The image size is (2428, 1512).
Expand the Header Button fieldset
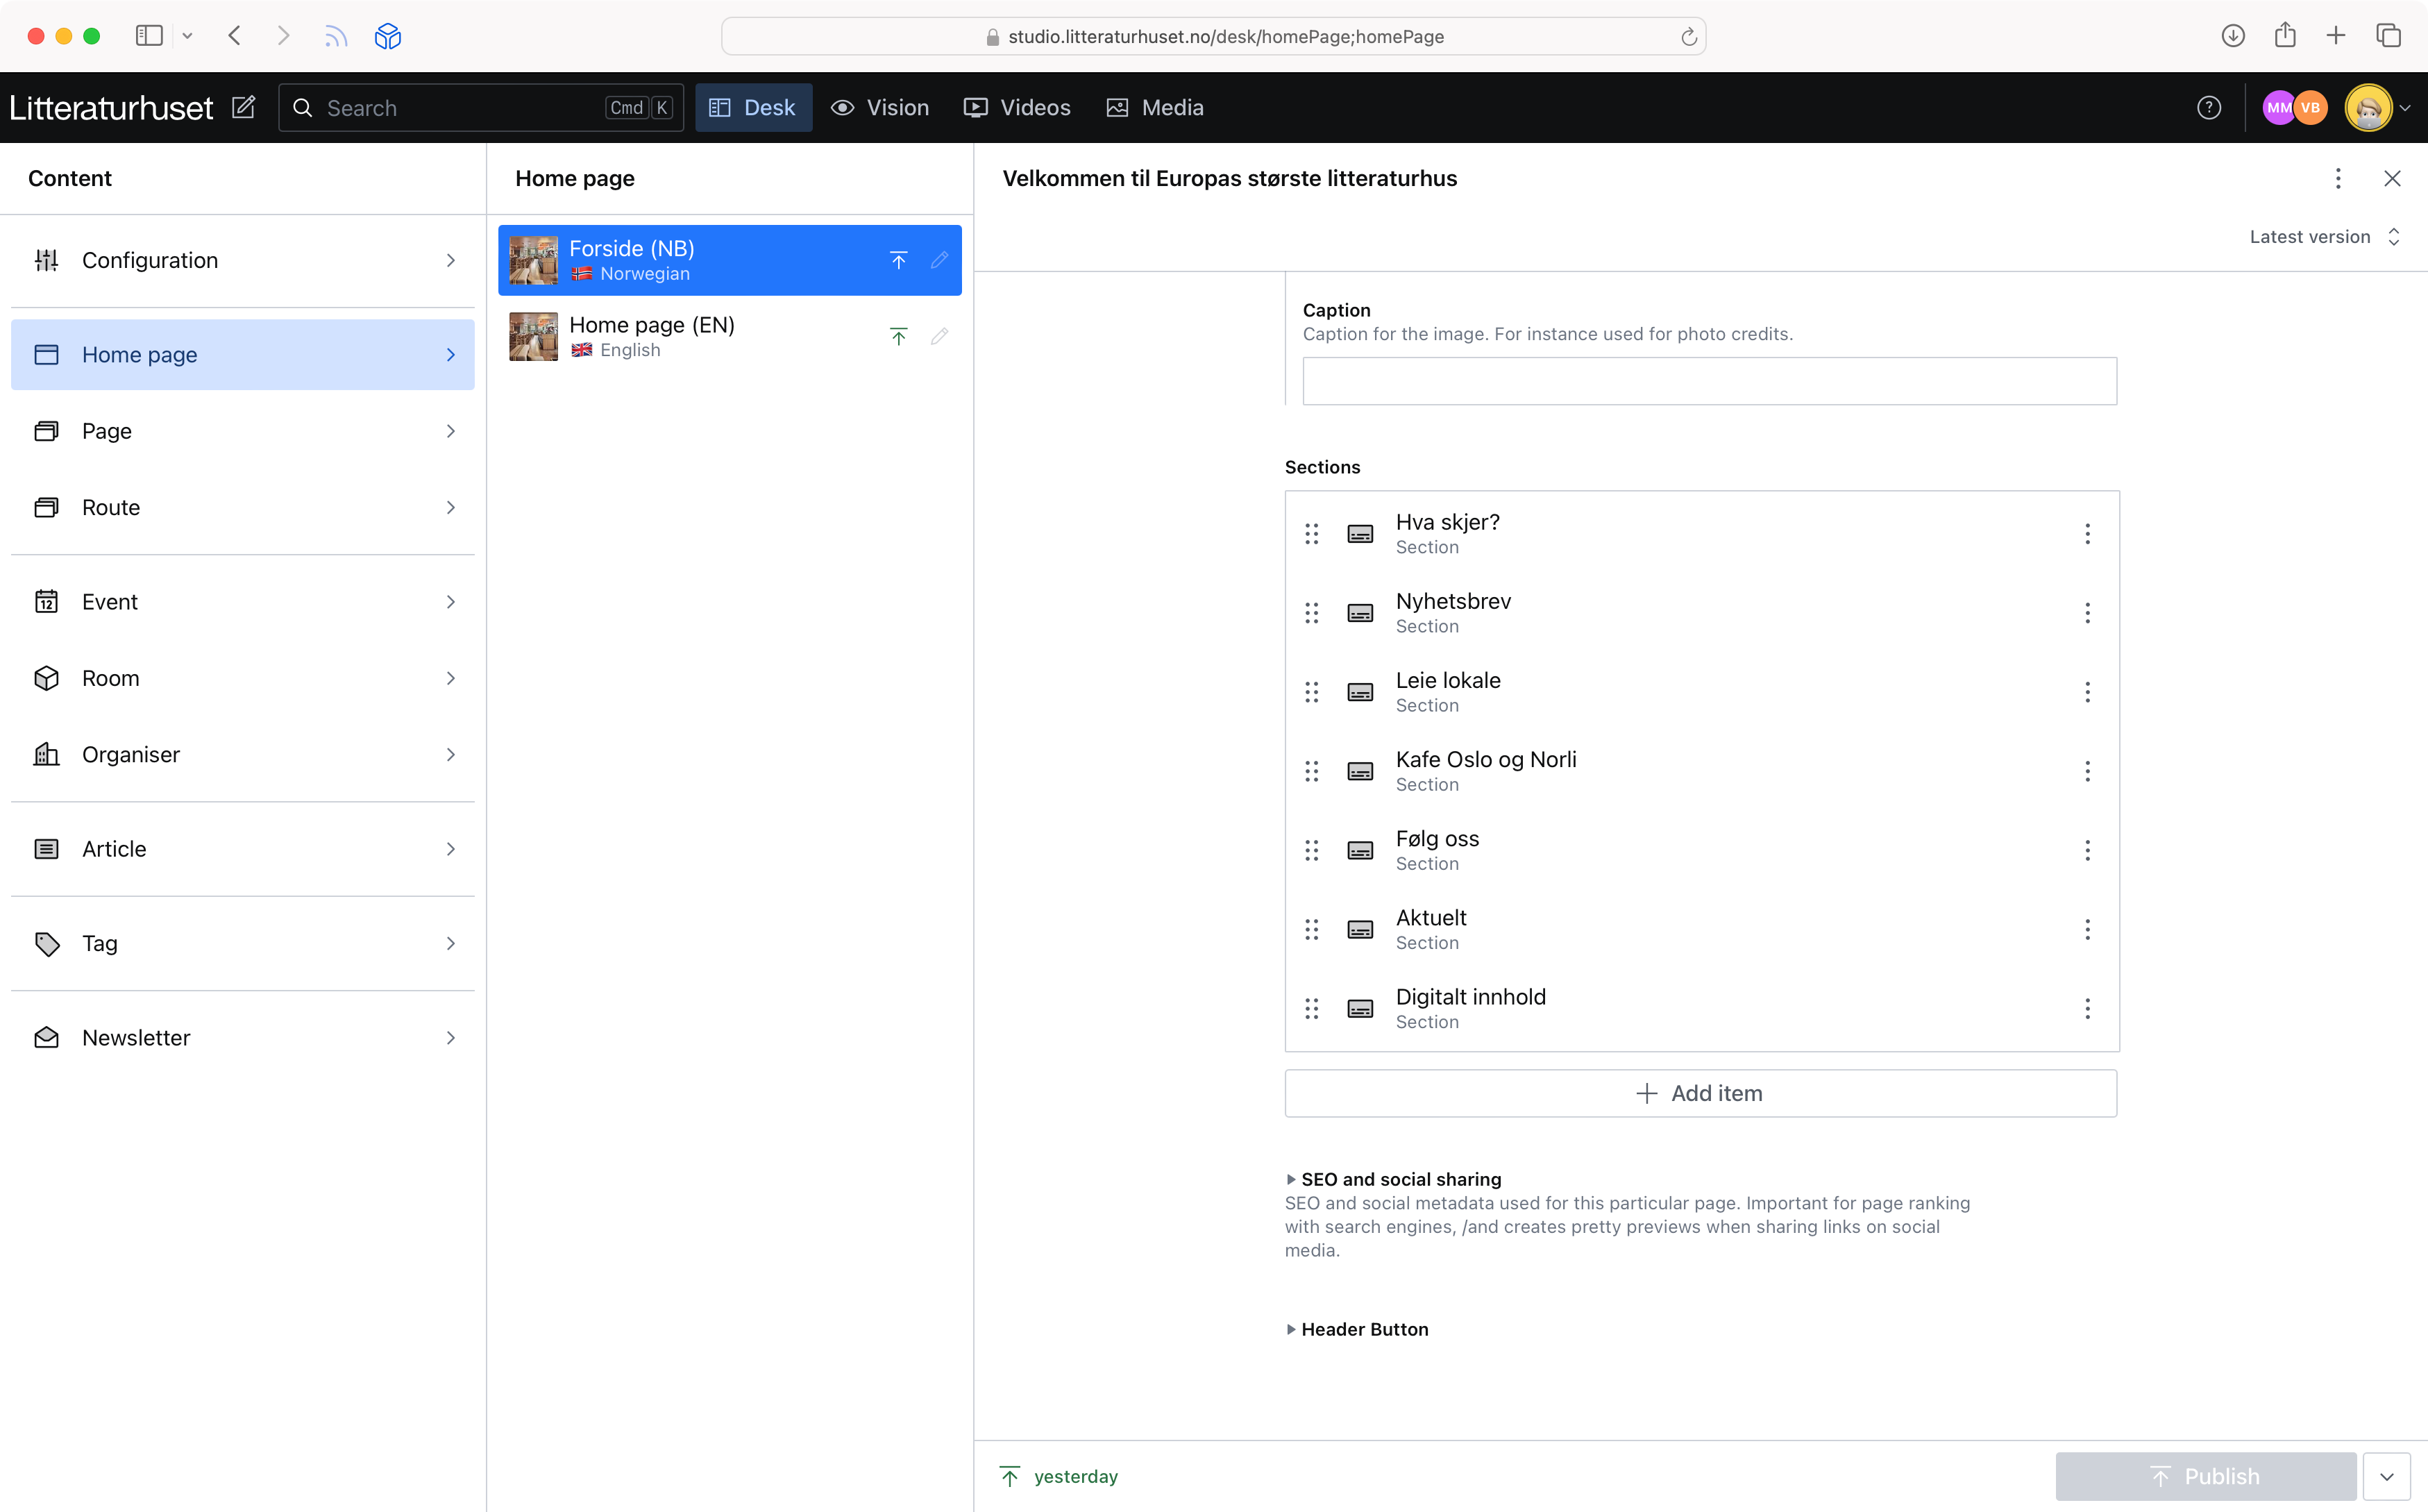click(1363, 1329)
